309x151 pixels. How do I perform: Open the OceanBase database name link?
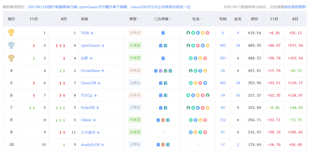(90, 71)
